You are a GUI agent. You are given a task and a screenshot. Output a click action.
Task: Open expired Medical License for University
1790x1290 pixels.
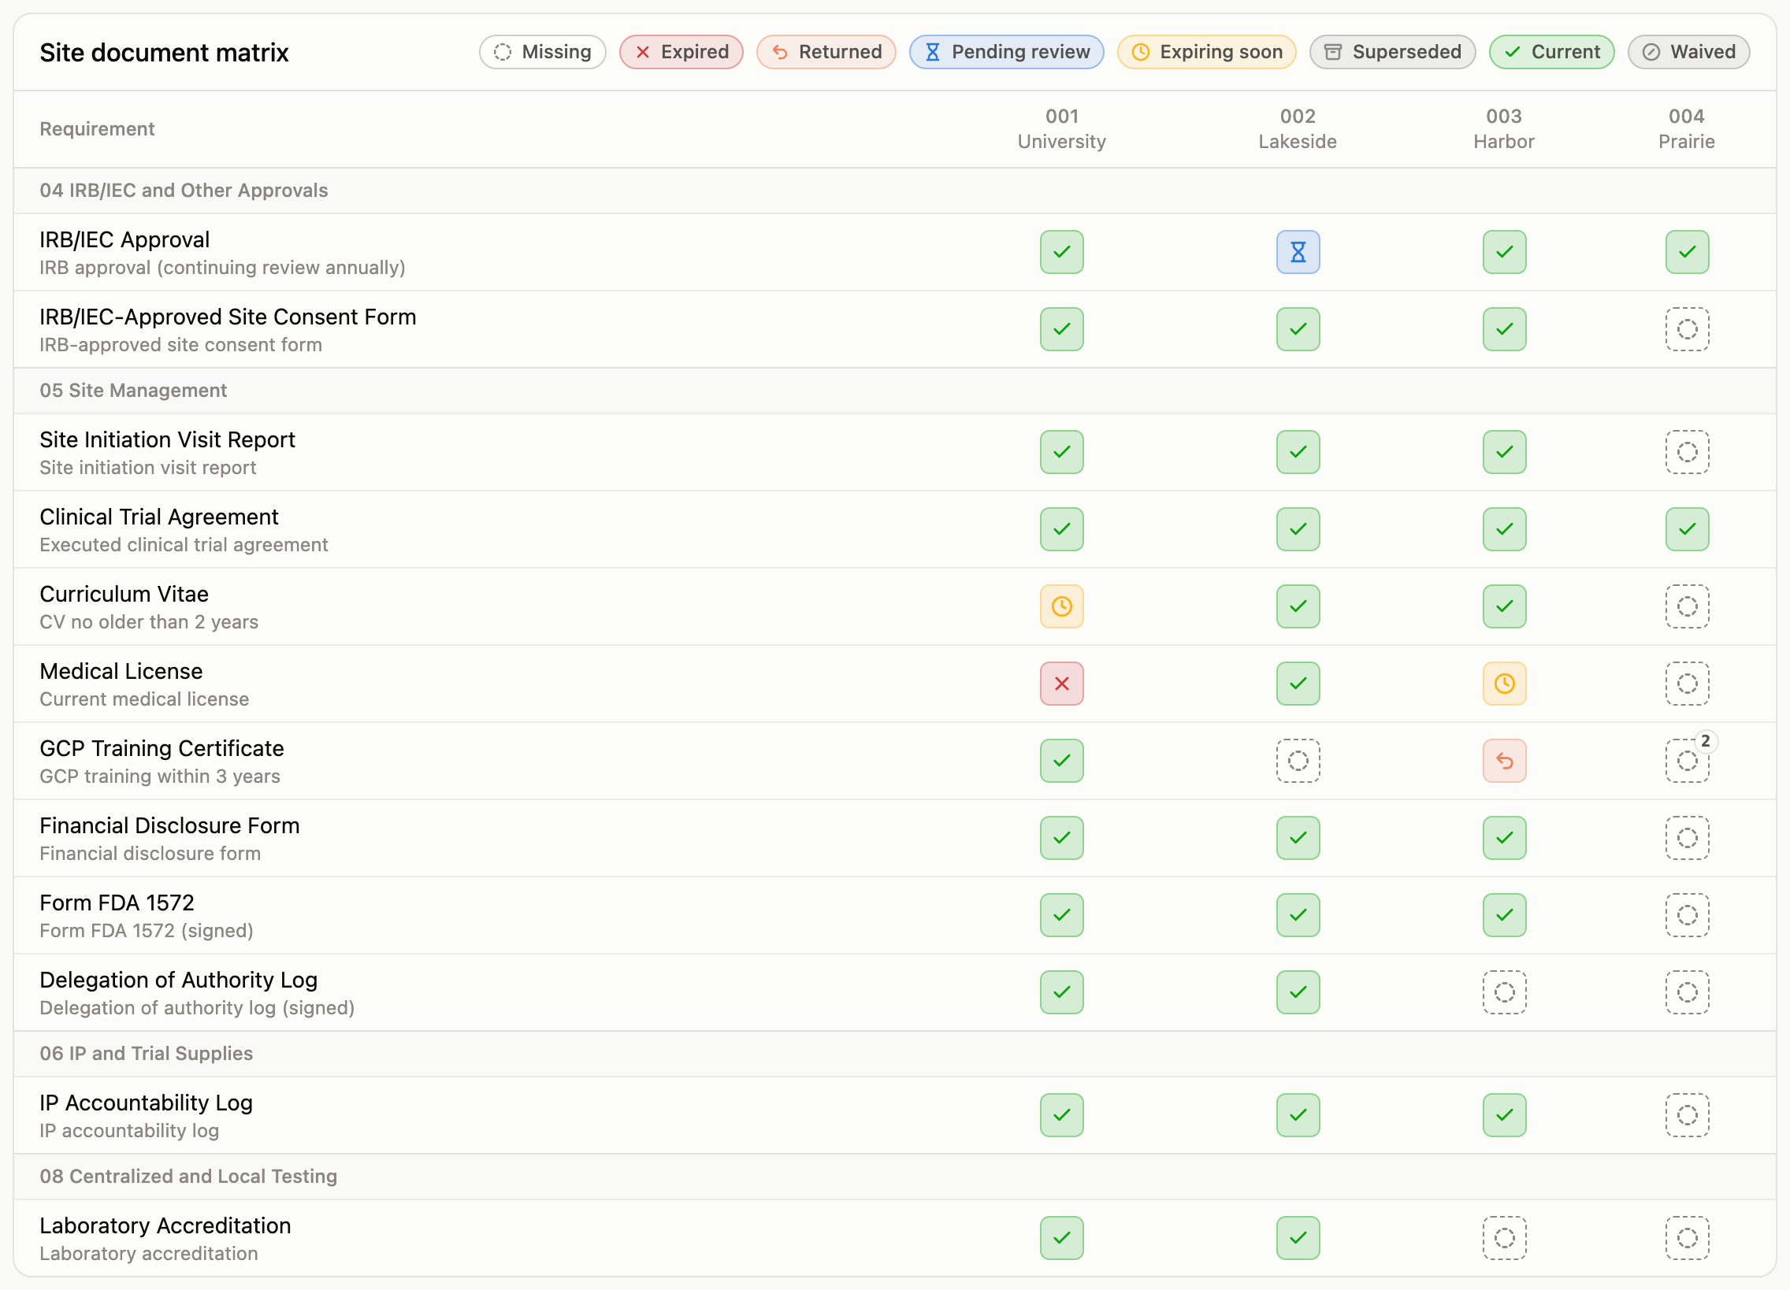click(1061, 684)
